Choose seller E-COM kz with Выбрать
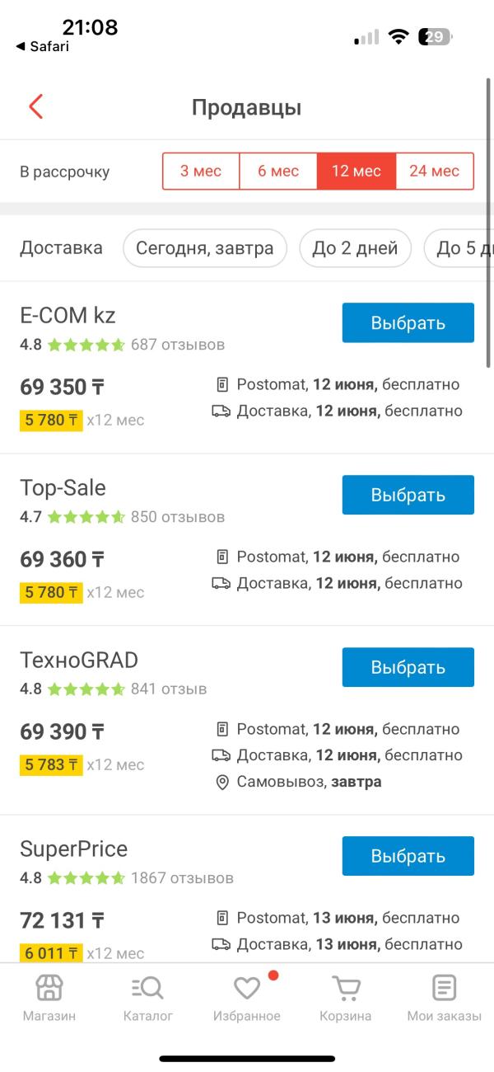Screen dimensions: 494x1072 408,322
